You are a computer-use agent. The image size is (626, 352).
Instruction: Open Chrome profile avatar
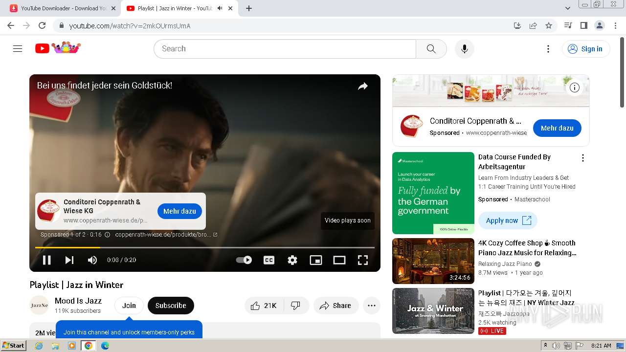point(600,25)
